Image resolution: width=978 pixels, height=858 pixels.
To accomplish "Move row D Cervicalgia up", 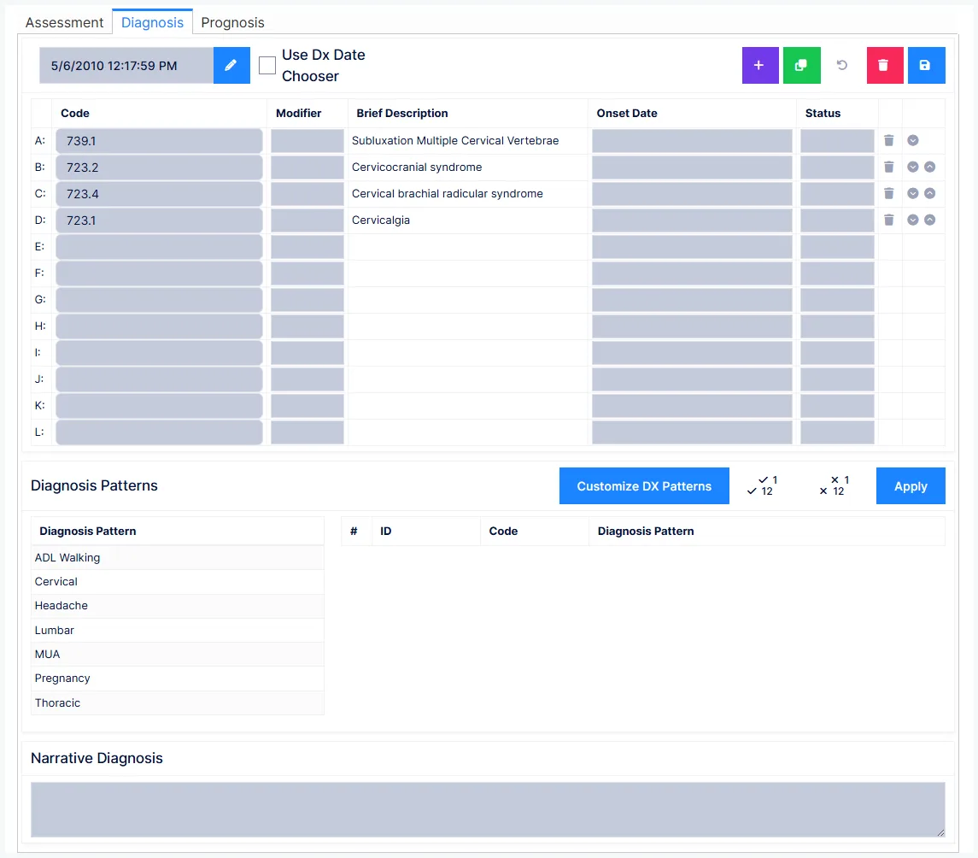I will point(929,220).
